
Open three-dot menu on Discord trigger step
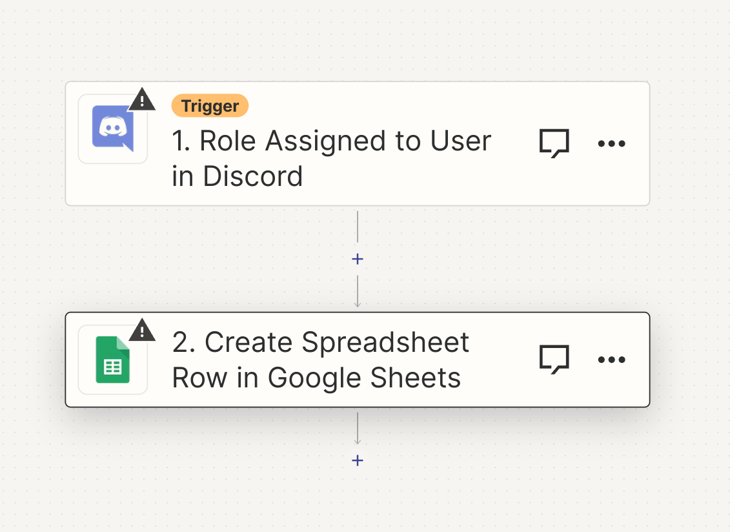611,143
